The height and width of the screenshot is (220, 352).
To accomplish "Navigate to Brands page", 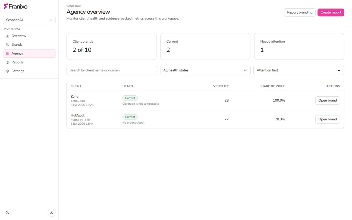I will click(x=29, y=45).
